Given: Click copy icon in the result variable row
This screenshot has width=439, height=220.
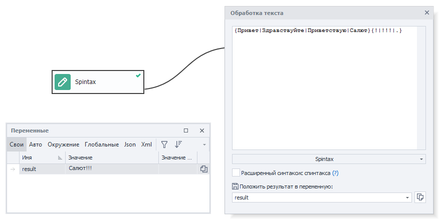Looking at the screenshot, I should (203, 169).
